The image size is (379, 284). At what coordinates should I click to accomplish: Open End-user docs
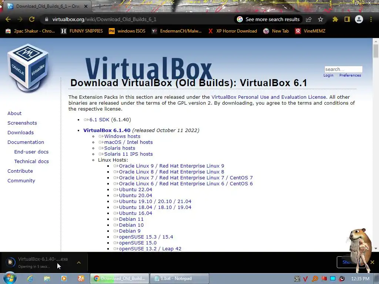(x=31, y=152)
